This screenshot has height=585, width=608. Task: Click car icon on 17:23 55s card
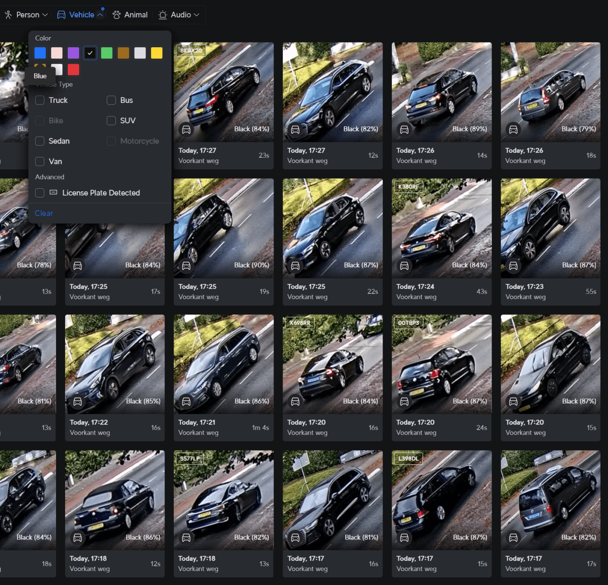[x=513, y=266]
